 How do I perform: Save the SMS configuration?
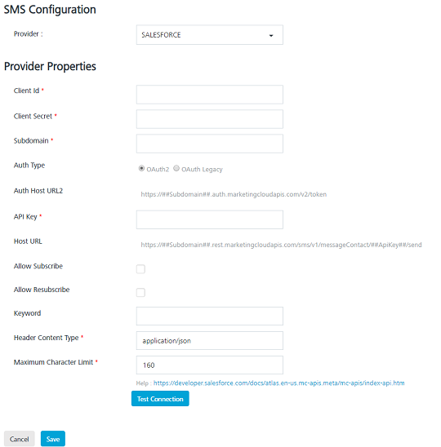53,439
